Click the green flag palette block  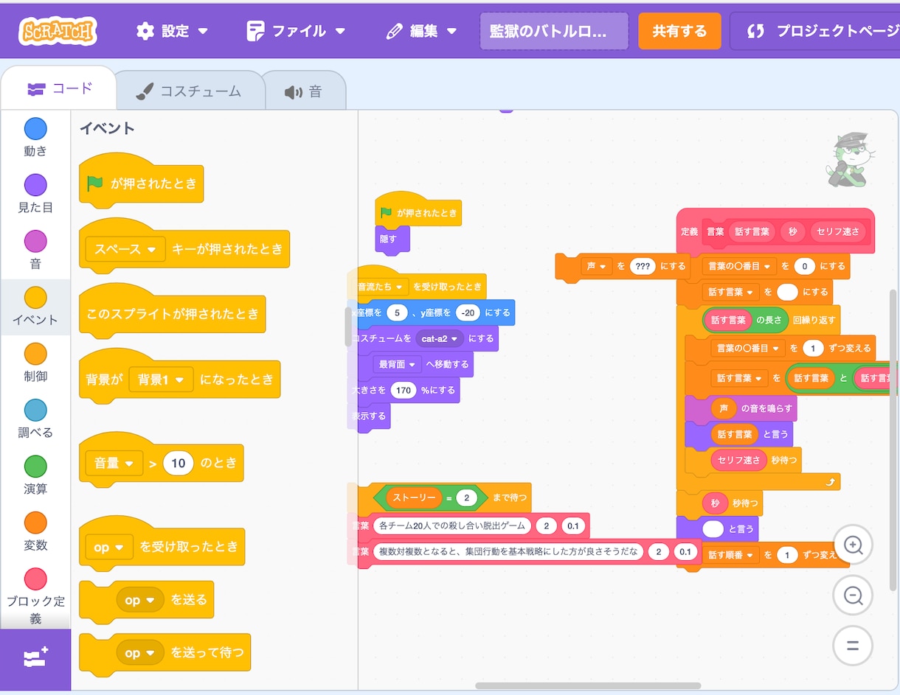140,184
